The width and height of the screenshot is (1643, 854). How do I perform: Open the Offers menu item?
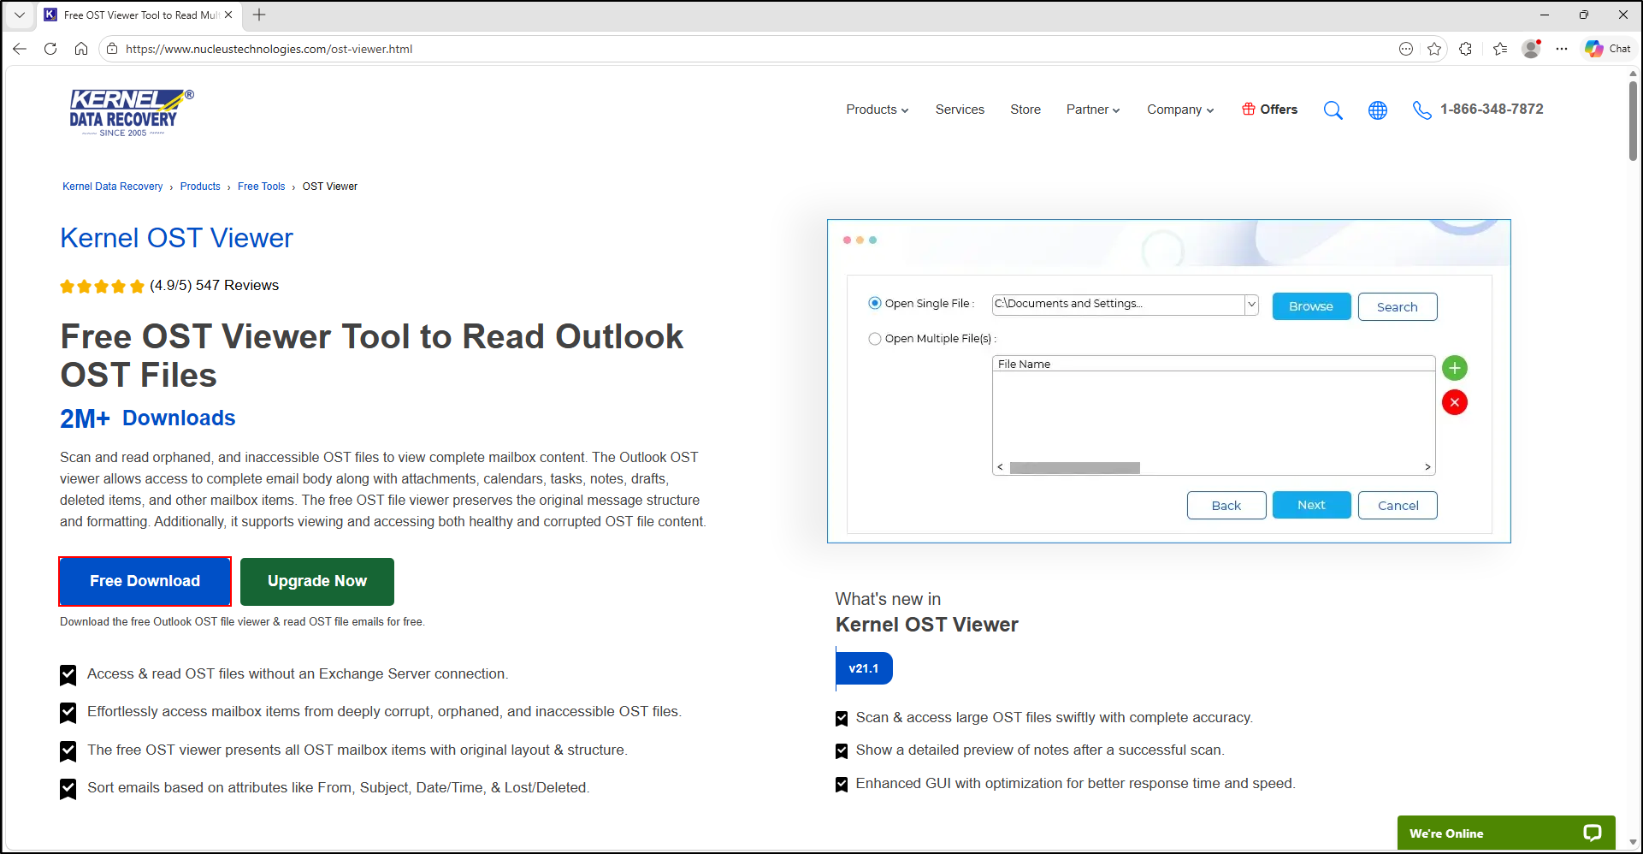(1269, 110)
